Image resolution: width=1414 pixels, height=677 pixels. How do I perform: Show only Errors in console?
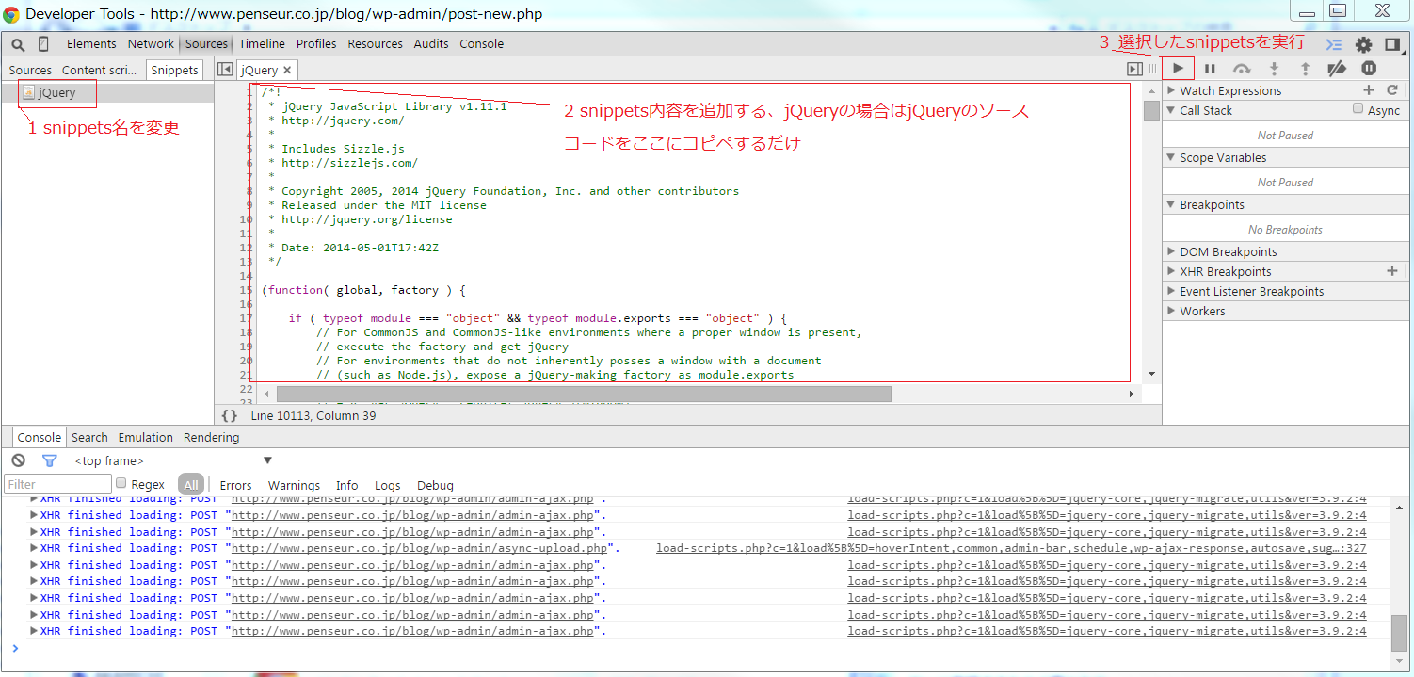(235, 485)
